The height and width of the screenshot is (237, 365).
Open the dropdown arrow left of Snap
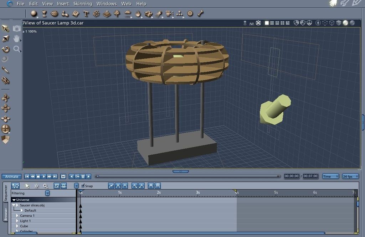76,186
